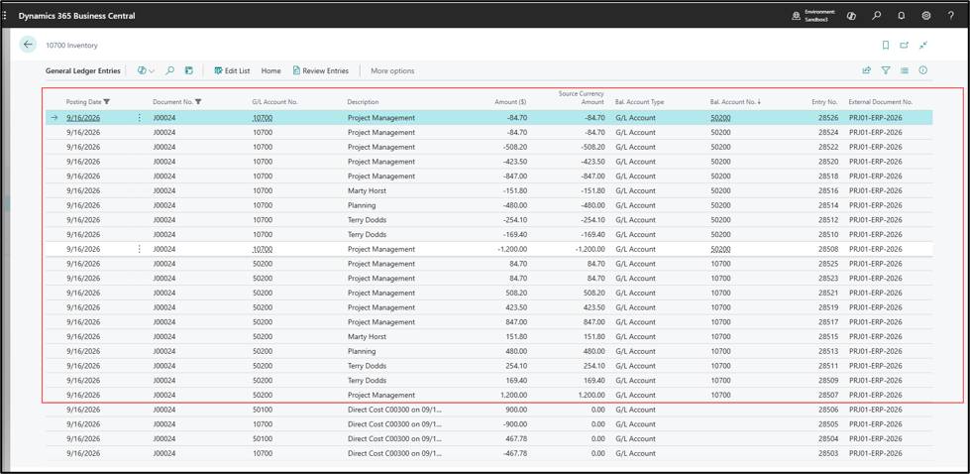Go back using the arrow button
The image size is (970, 474).
tap(28, 45)
